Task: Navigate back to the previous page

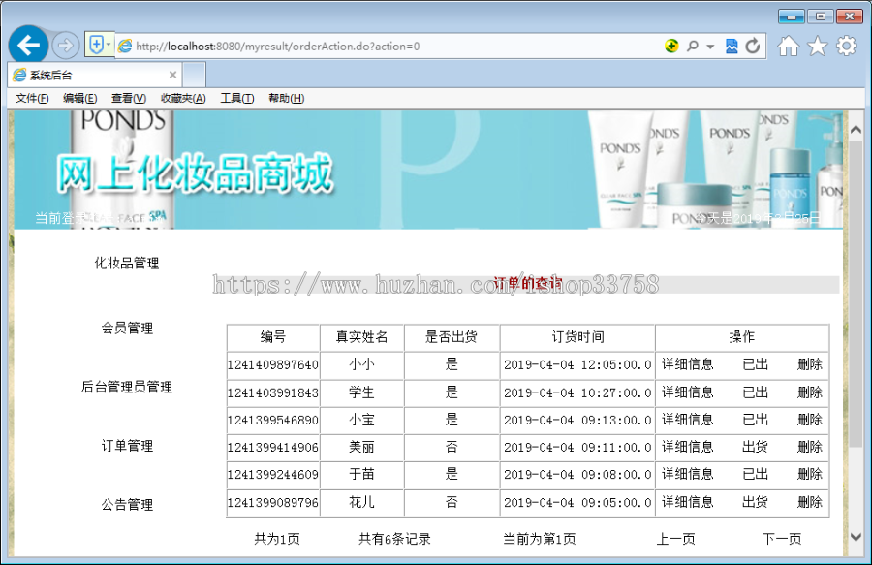Action: [28, 45]
